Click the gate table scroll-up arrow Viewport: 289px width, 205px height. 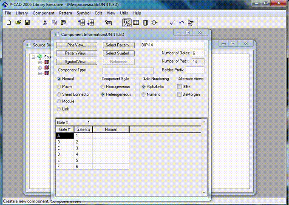(204, 122)
